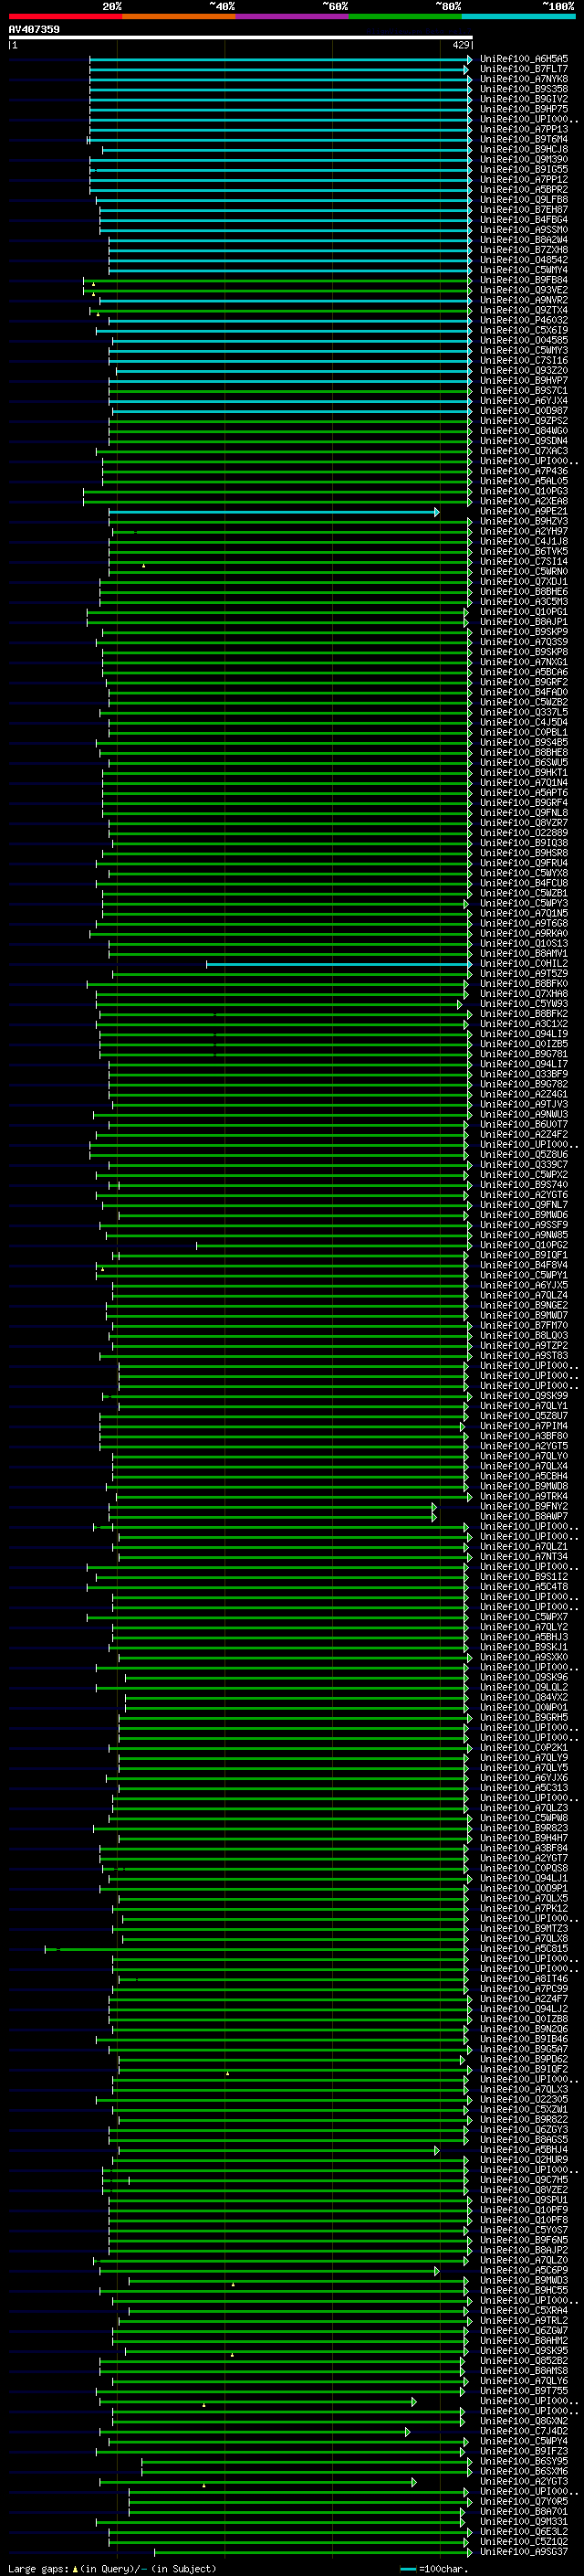
Task: Click the cyan ~100% identity color bar
Action: (x=518, y=16)
